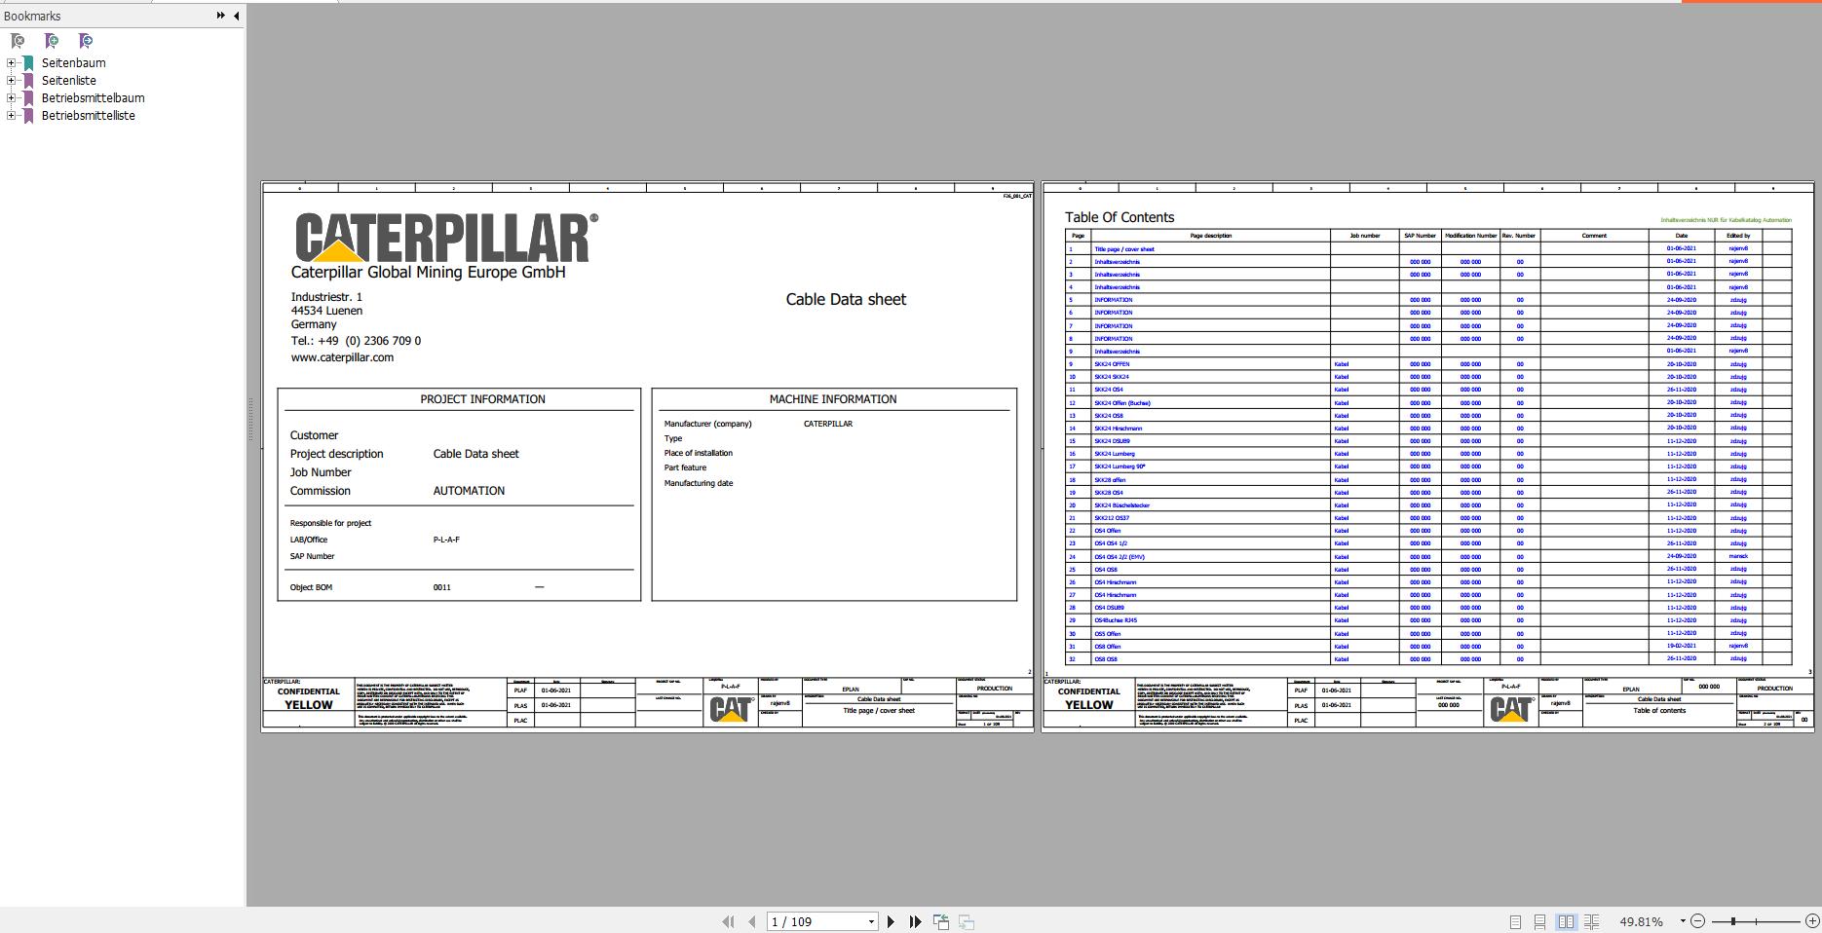Click 'CONFIDENTIAL YELLOW' on the cover page
1822x933 pixels.
point(309,698)
